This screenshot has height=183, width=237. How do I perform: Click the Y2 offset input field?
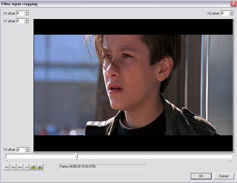pos(21,150)
